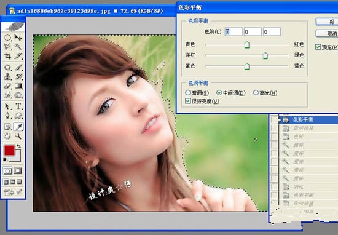The height and width of the screenshot is (235, 338).
Task: Select the Eyedropper tool
Action: click(18, 127)
